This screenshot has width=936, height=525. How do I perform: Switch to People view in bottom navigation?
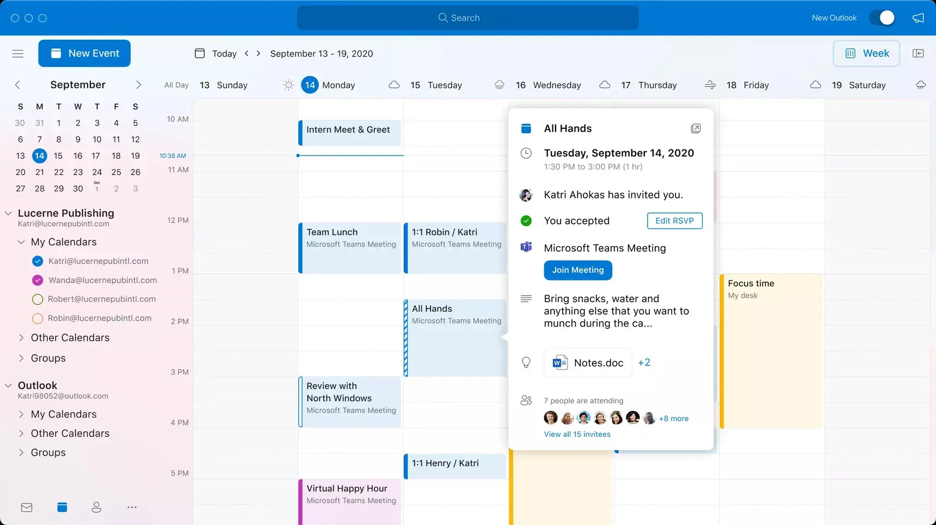pos(96,507)
